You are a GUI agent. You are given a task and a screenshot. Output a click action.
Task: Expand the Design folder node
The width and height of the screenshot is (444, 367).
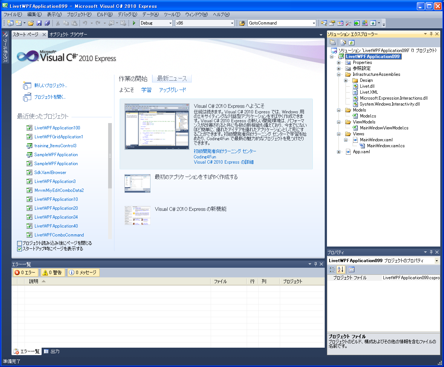[x=346, y=80]
